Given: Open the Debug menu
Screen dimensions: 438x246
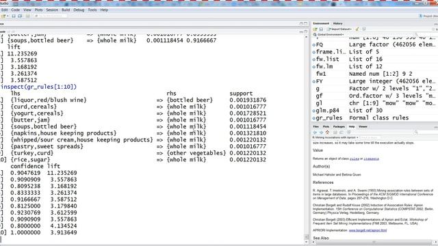Looking at the screenshot, I should coord(79,10).
